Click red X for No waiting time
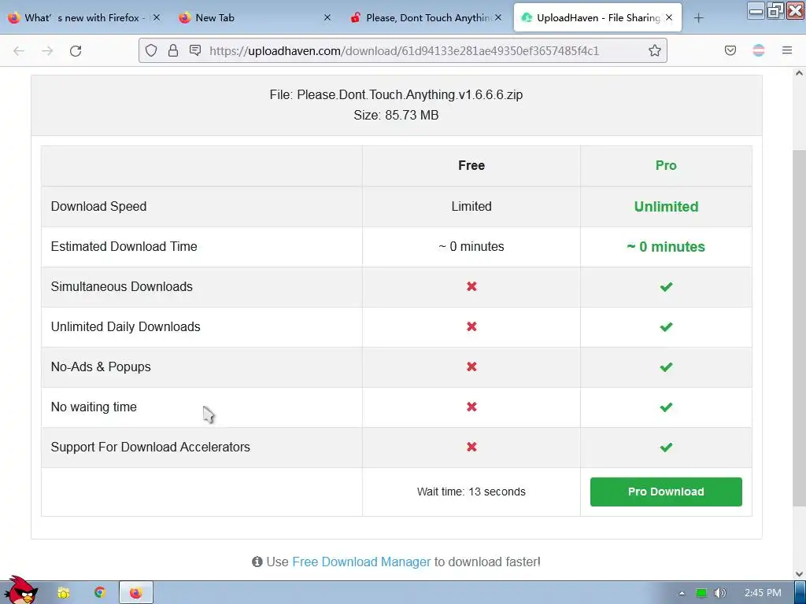Screen dimensions: 806x604 [471, 407]
